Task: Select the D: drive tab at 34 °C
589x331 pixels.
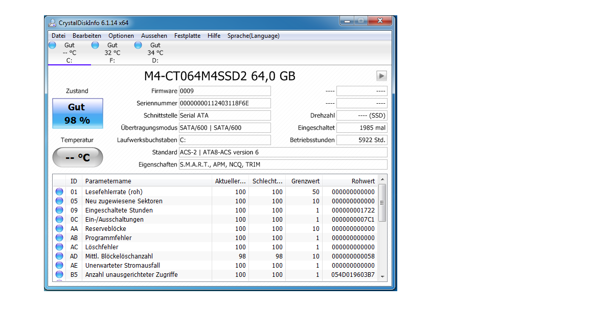Action: pos(155,53)
